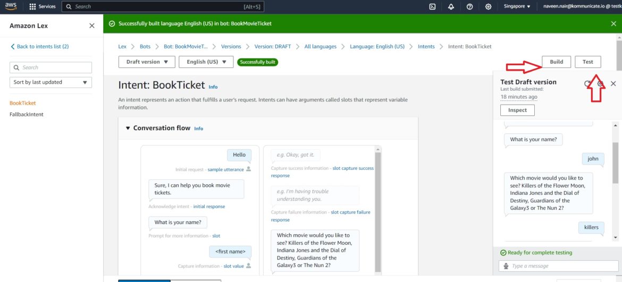
Task: Click the killers chat message
Action: tap(591, 228)
